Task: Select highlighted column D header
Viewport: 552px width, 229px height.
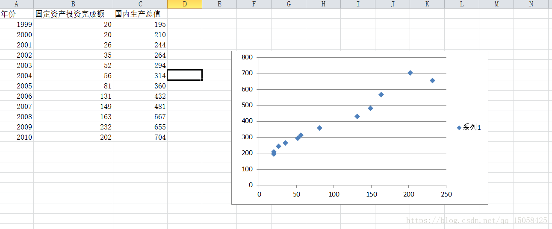Action: [185, 4]
